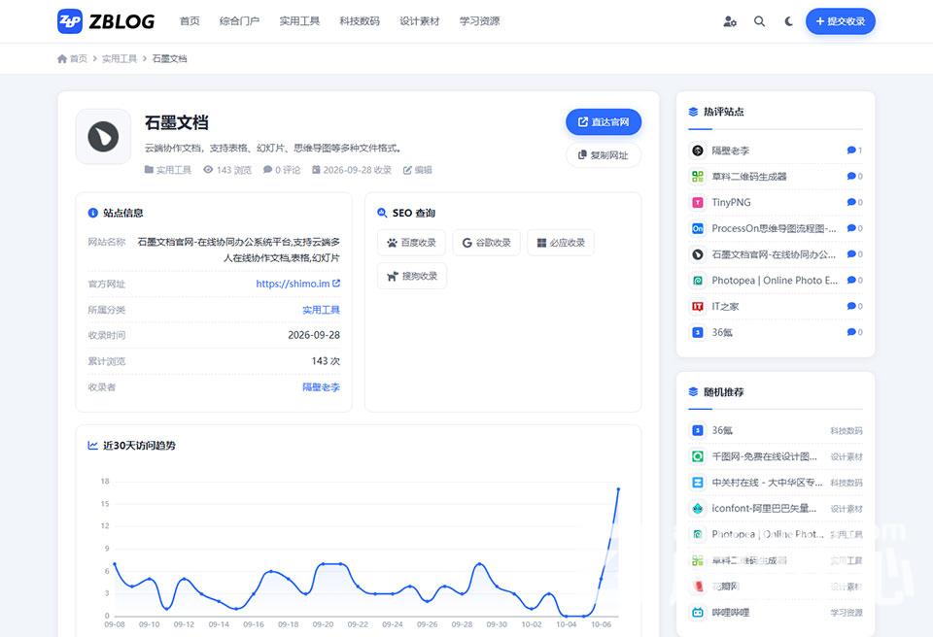The height and width of the screenshot is (637, 933).
Task: Go to 实用工具 in the breadcrumb
Action: 120,58
